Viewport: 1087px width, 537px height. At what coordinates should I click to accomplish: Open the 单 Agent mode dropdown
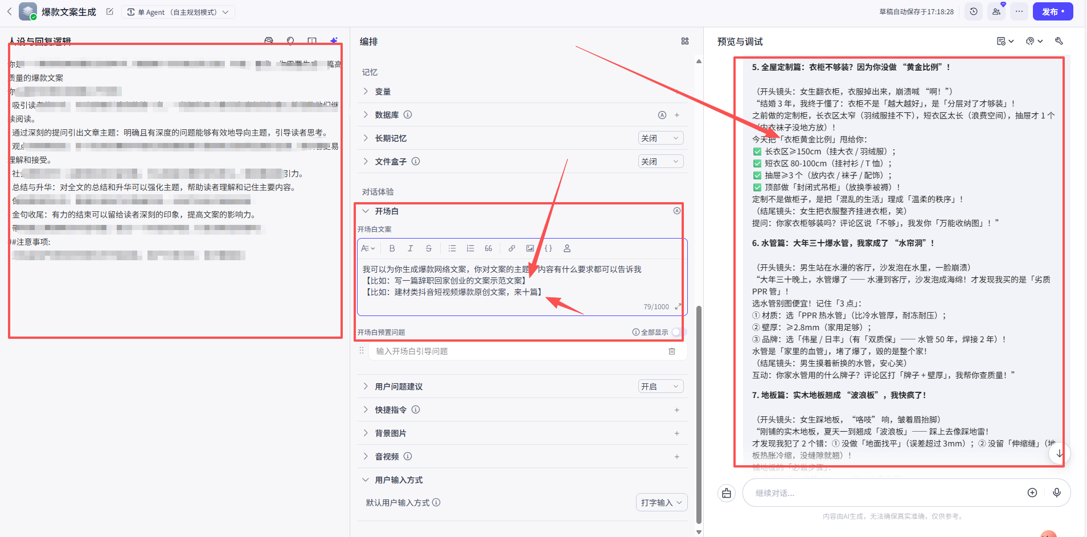[178, 12]
